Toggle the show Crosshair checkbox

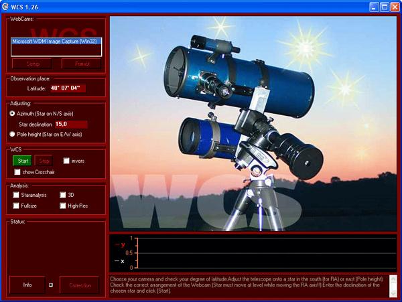coord(17,172)
